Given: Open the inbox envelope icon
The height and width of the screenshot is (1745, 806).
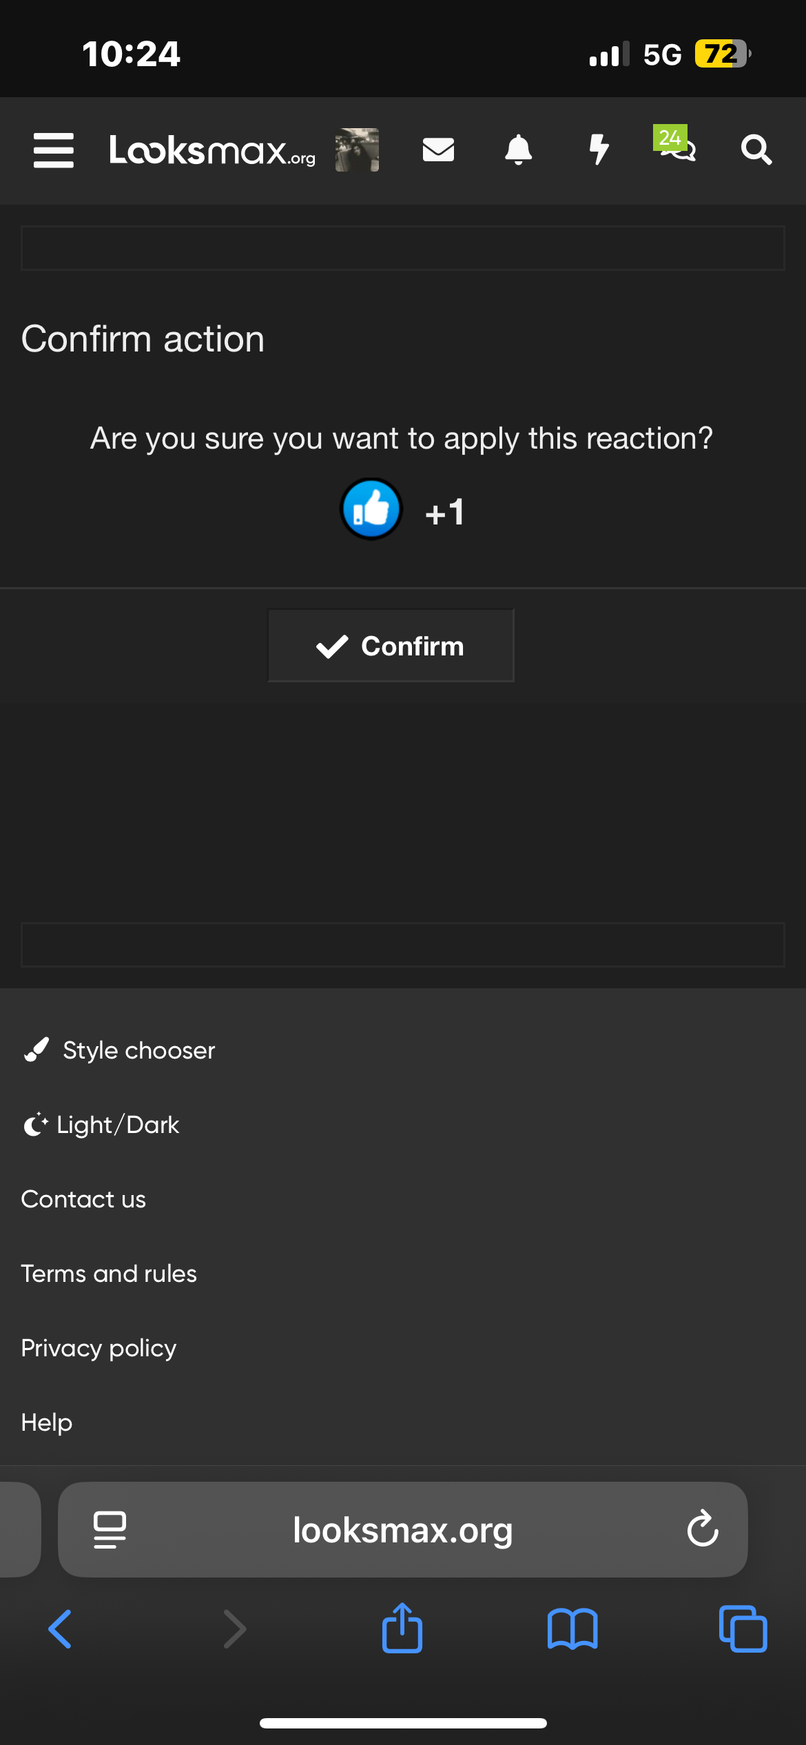Looking at the screenshot, I should pyautogui.click(x=438, y=150).
